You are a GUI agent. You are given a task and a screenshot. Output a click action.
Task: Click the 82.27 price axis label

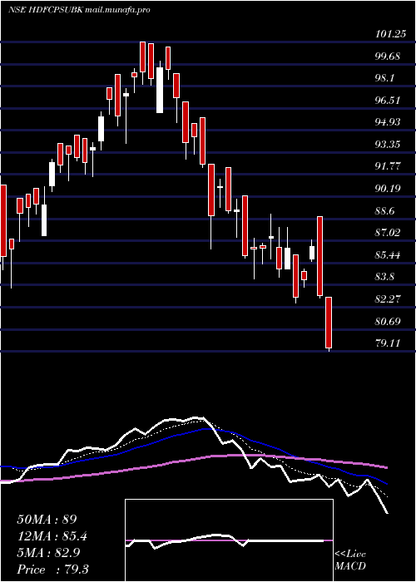[x=388, y=299]
